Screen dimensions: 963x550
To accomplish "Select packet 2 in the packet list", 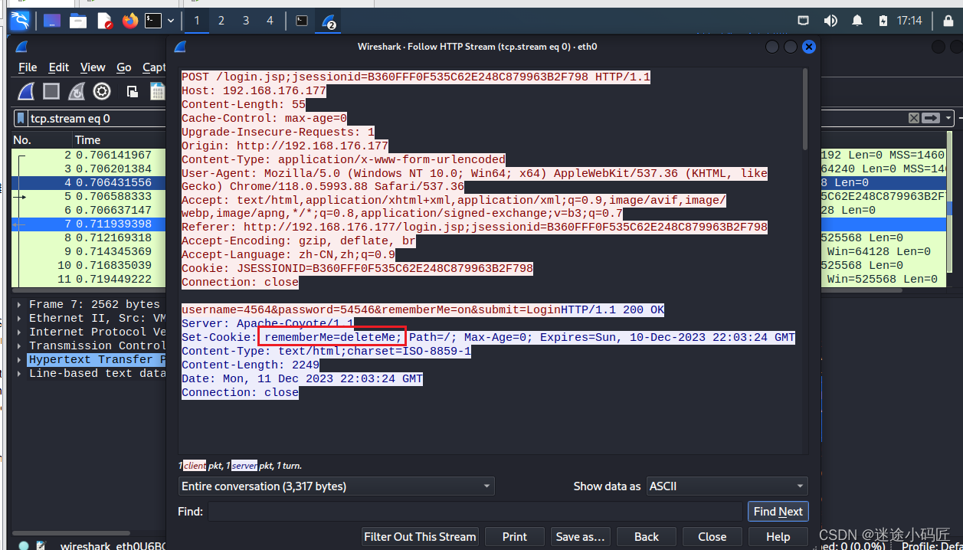I will click(88, 155).
